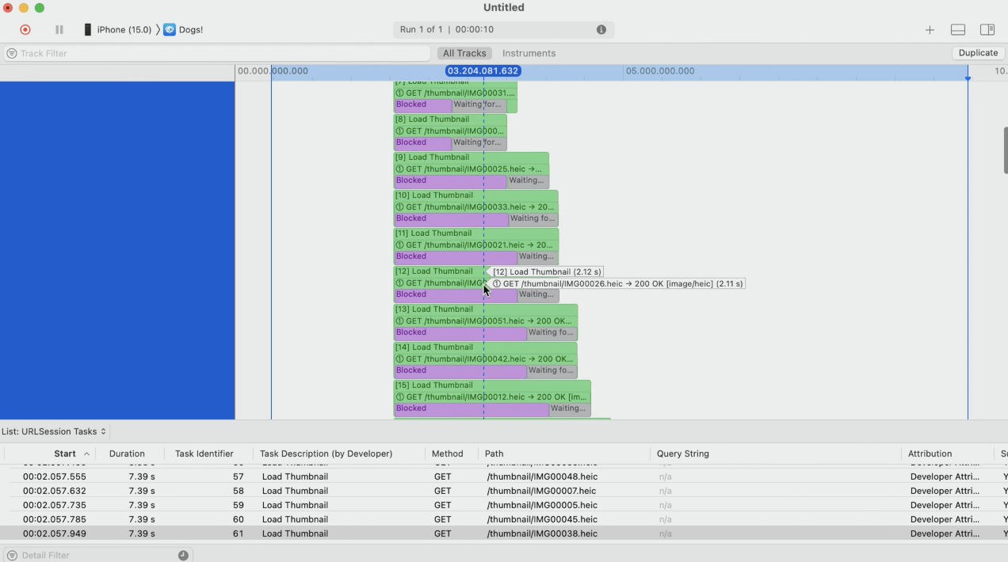Sort by Path column header
The width and height of the screenshot is (1008, 562).
click(494, 454)
